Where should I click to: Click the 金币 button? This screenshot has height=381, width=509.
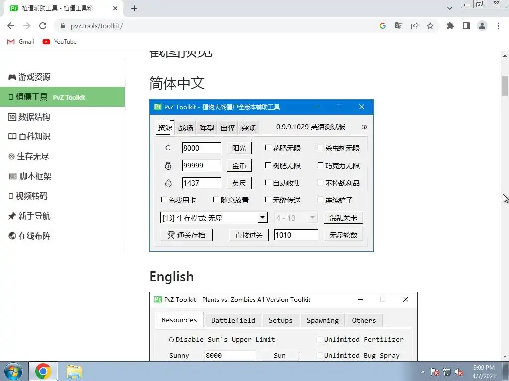239,166
